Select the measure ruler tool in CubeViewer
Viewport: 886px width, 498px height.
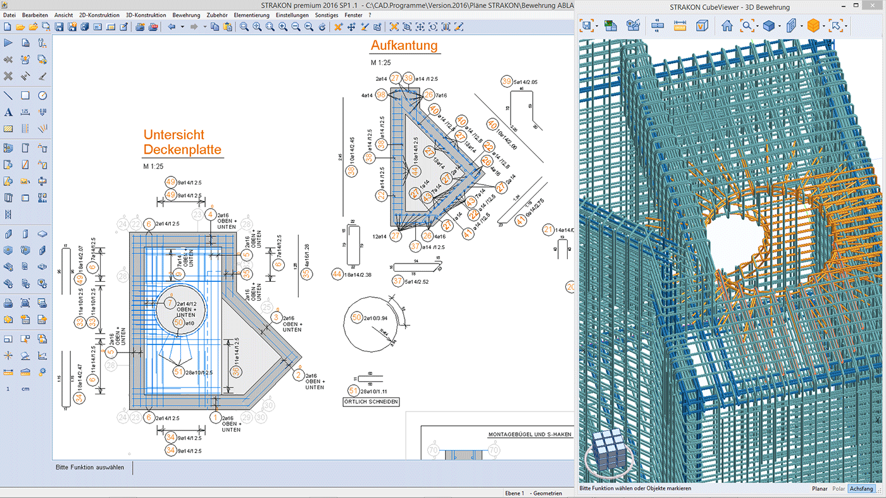click(680, 26)
